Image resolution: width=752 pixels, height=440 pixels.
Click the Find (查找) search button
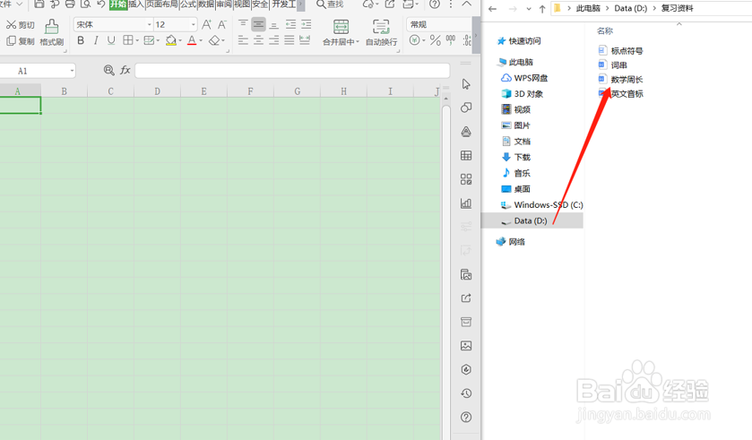tap(330, 4)
